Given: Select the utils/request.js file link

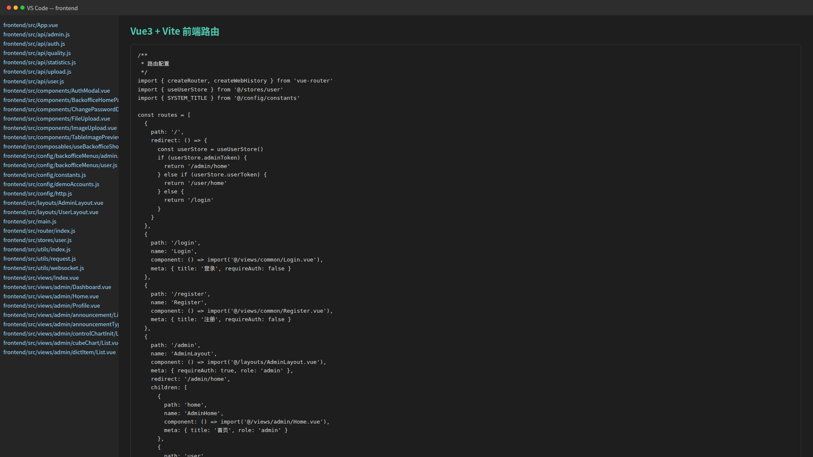Looking at the screenshot, I should 40,259.
